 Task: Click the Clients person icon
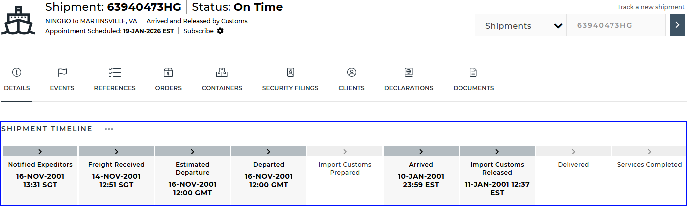[x=352, y=73]
